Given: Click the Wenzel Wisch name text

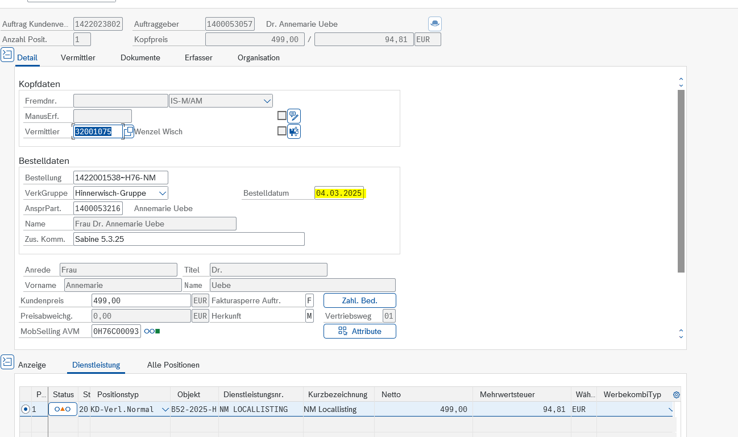Looking at the screenshot, I should coord(159,131).
